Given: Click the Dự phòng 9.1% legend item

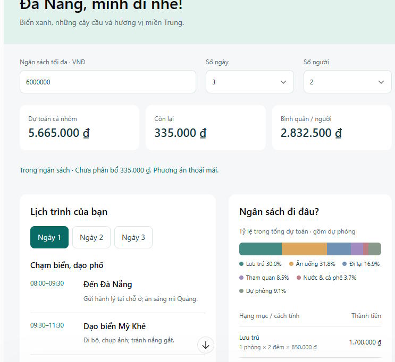Looking at the screenshot, I should click(x=263, y=291).
